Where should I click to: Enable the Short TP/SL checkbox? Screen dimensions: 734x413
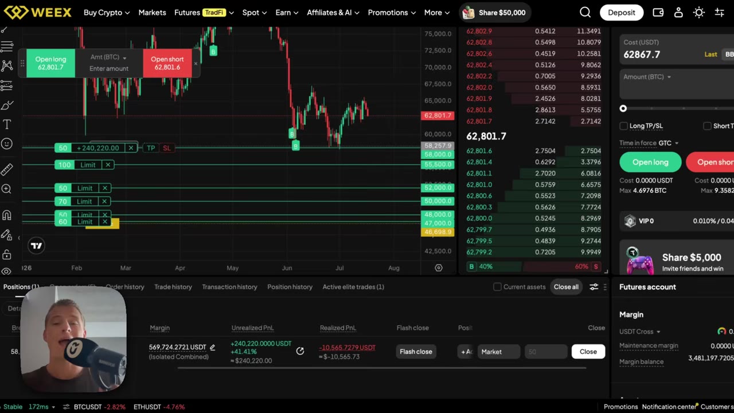pyautogui.click(x=707, y=126)
